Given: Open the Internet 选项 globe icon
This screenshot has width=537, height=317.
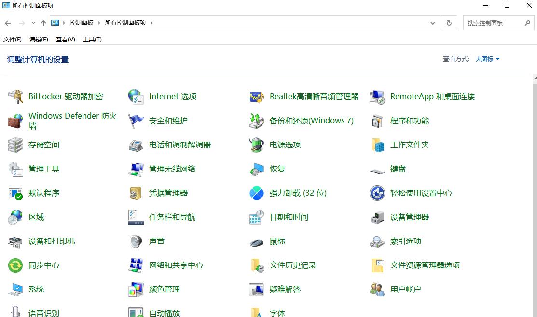Looking at the screenshot, I should coord(136,97).
